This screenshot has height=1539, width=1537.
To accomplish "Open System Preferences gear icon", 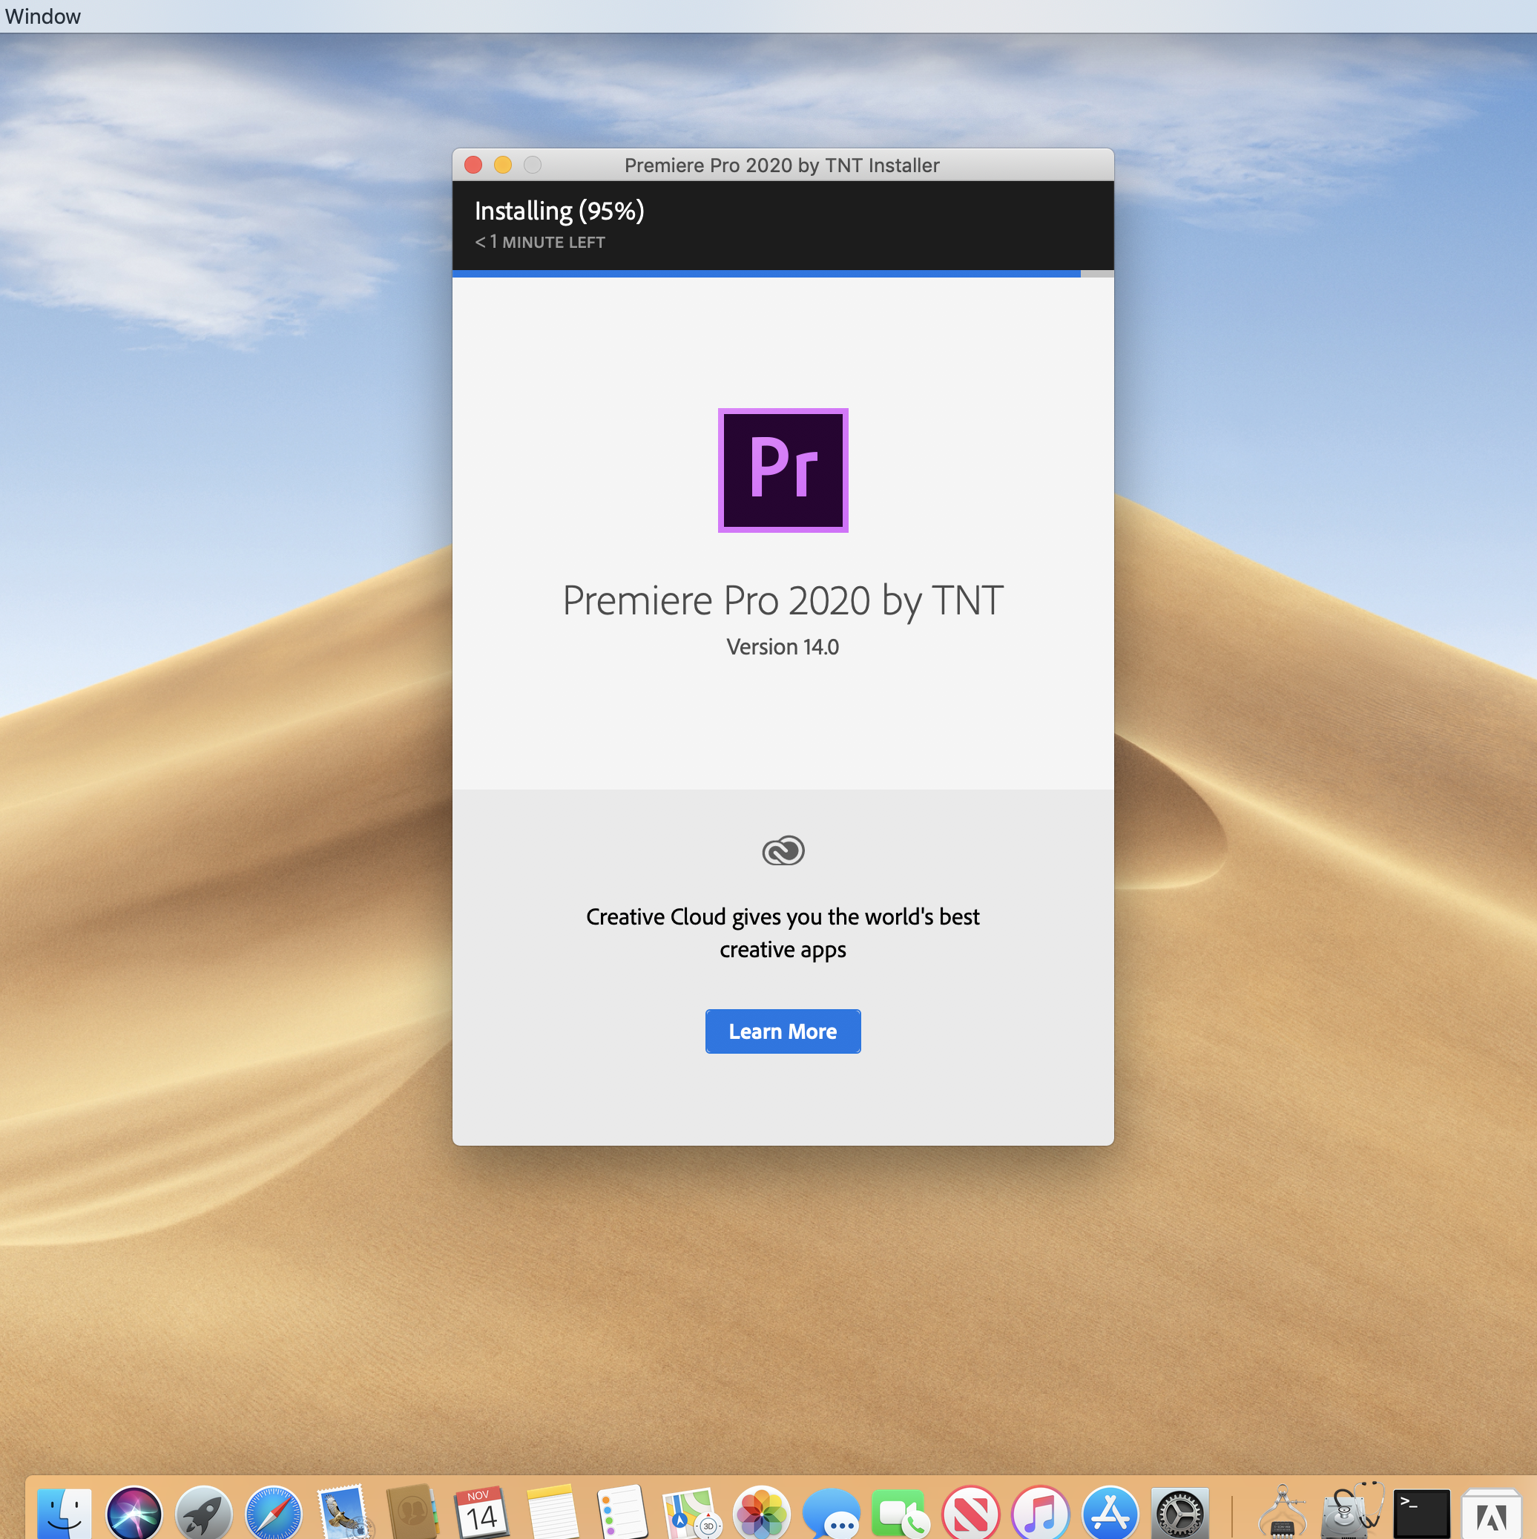I will 1179,1512.
